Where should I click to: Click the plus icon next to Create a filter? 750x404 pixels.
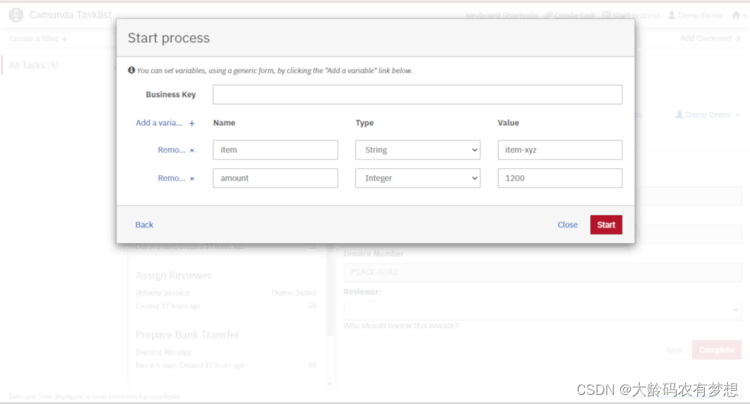click(64, 38)
